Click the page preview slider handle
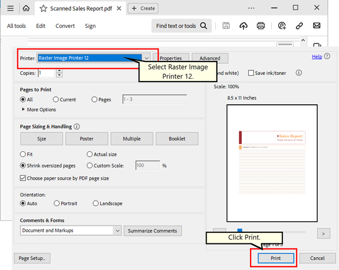Screen dimensions: 339x270 pyautogui.click(x=239, y=230)
